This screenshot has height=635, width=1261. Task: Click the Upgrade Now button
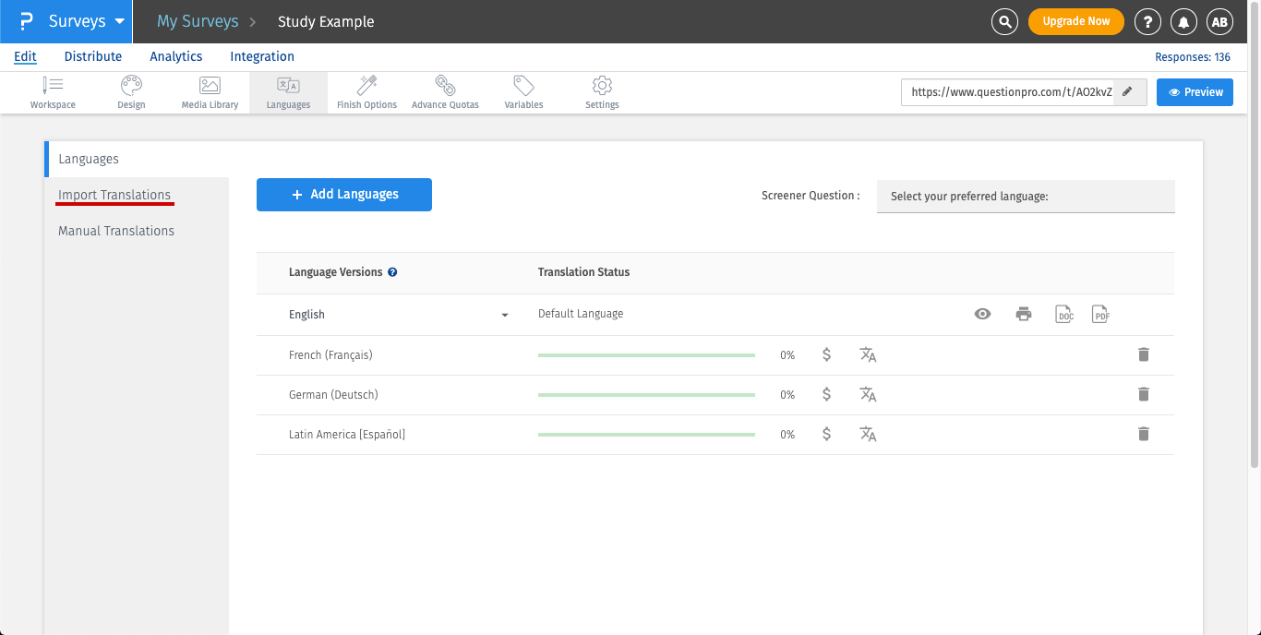[1075, 21]
